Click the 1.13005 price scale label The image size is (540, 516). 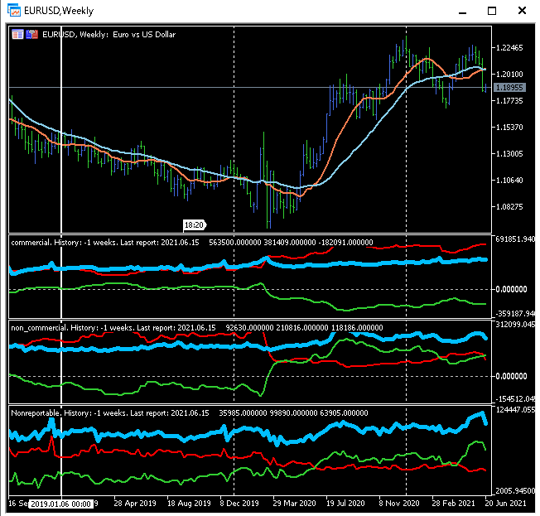click(509, 154)
